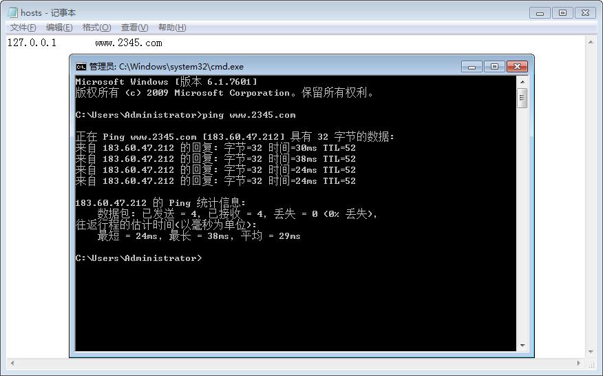This screenshot has height=376, width=603.
Task: Open the 查看(V) menu in Notepad
Action: pyautogui.click(x=134, y=28)
